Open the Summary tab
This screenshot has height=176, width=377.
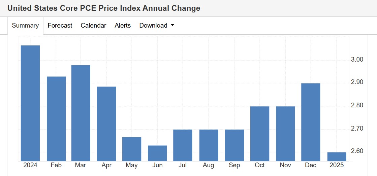coord(25,26)
